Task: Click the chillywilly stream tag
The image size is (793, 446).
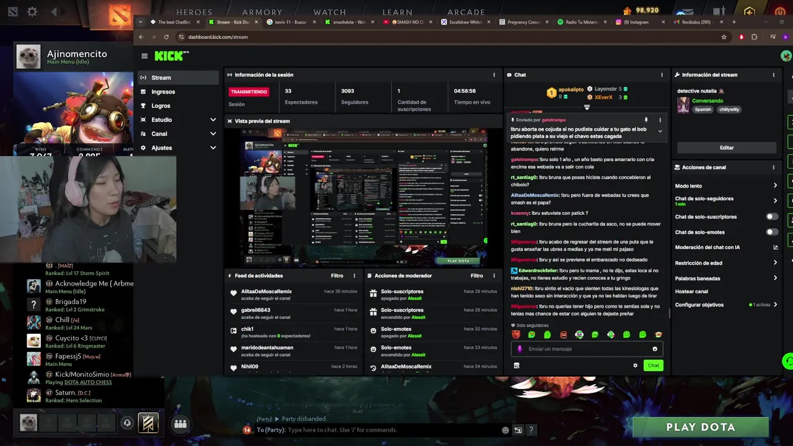Action: (x=729, y=110)
